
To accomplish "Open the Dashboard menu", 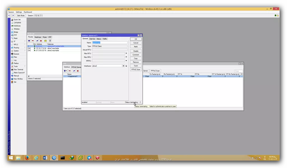I will [28, 12].
